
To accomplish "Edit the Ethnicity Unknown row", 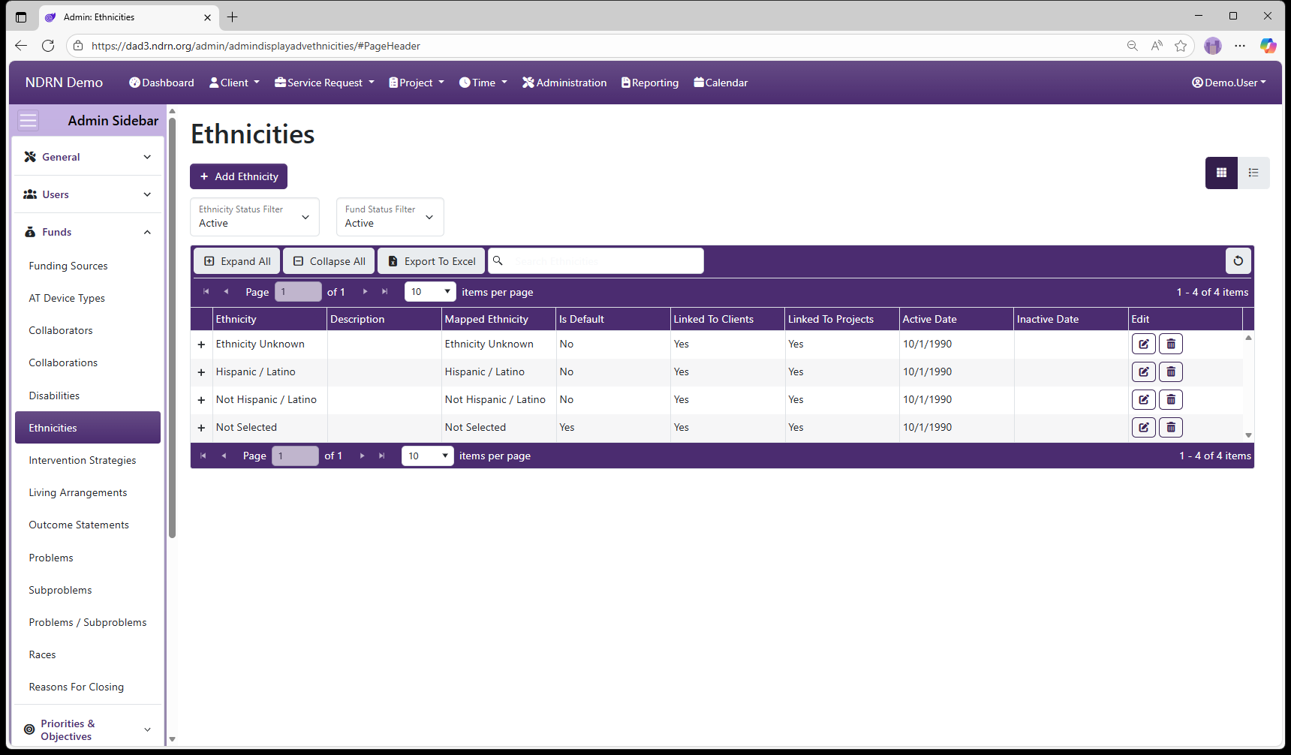I will (1143, 344).
